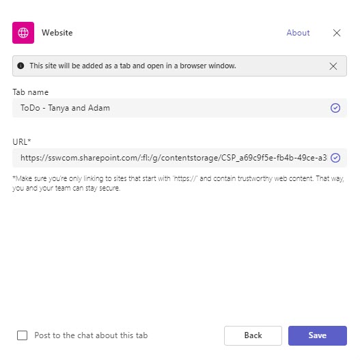Click the Tab name validation checkmark icon
The height and width of the screenshot is (360, 360).
335,108
